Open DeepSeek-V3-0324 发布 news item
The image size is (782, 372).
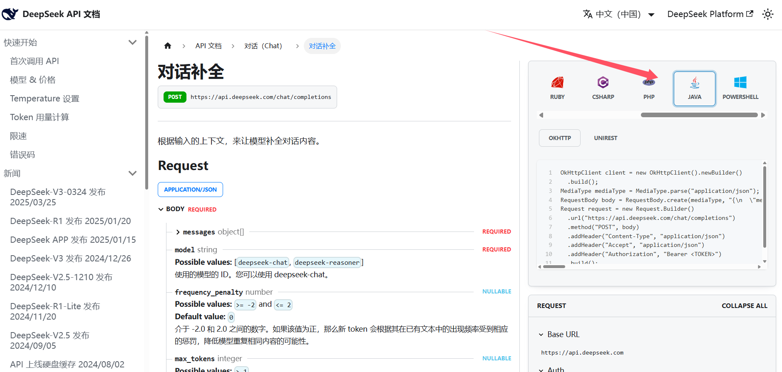58,197
